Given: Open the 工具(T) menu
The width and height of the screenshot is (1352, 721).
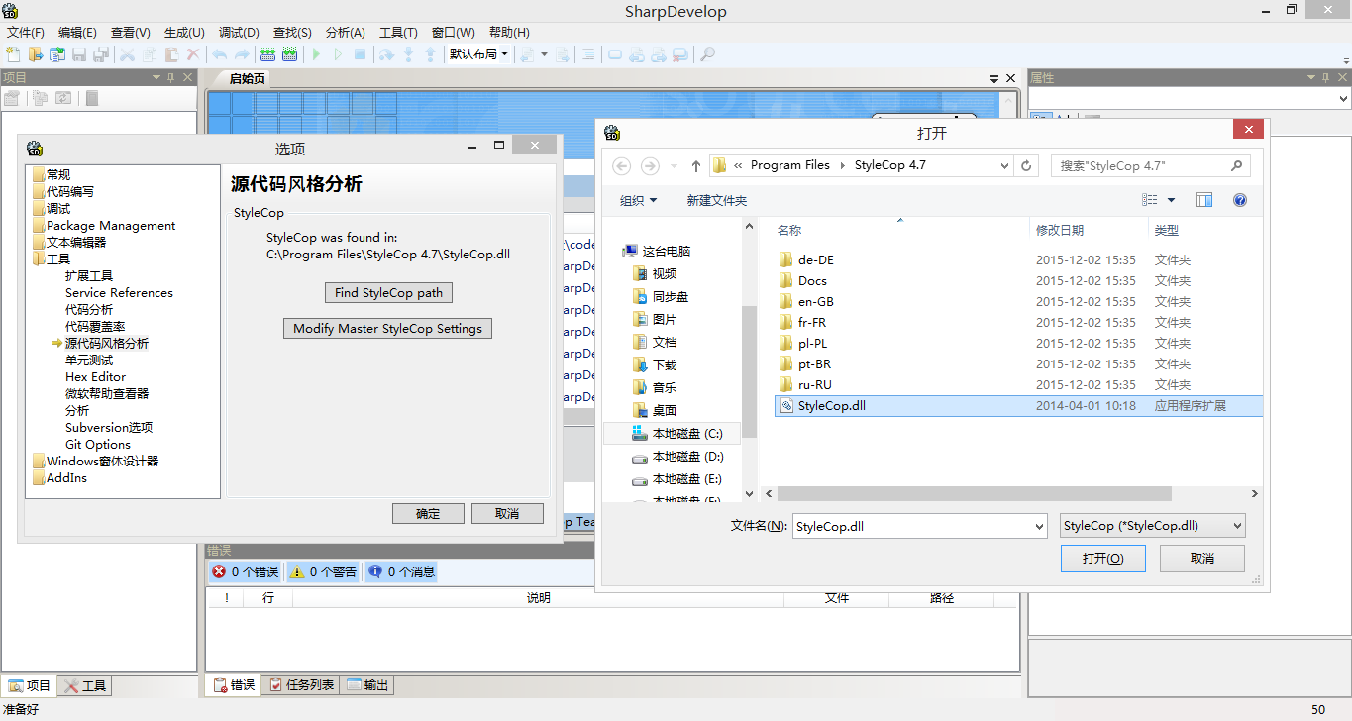Looking at the screenshot, I should 398,32.
